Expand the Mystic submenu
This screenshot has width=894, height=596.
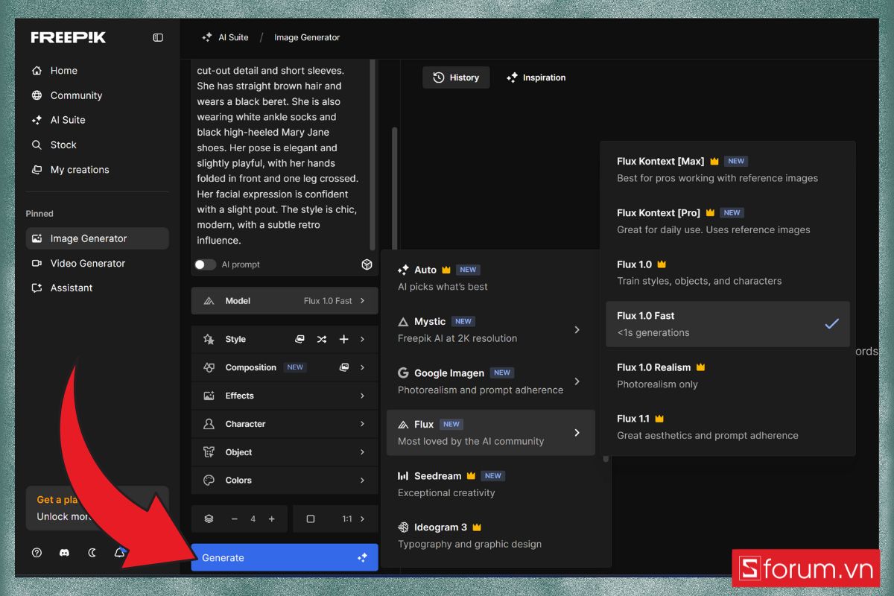(577, 329)
